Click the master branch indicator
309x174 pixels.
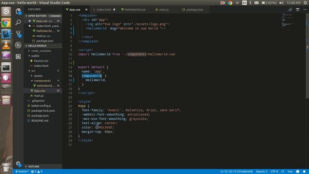[x=22, y=172]
